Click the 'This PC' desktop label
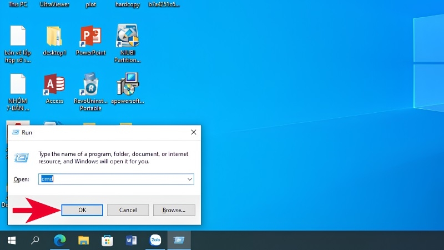The height and width of the screenshot is (250, 444). [18, 4]
